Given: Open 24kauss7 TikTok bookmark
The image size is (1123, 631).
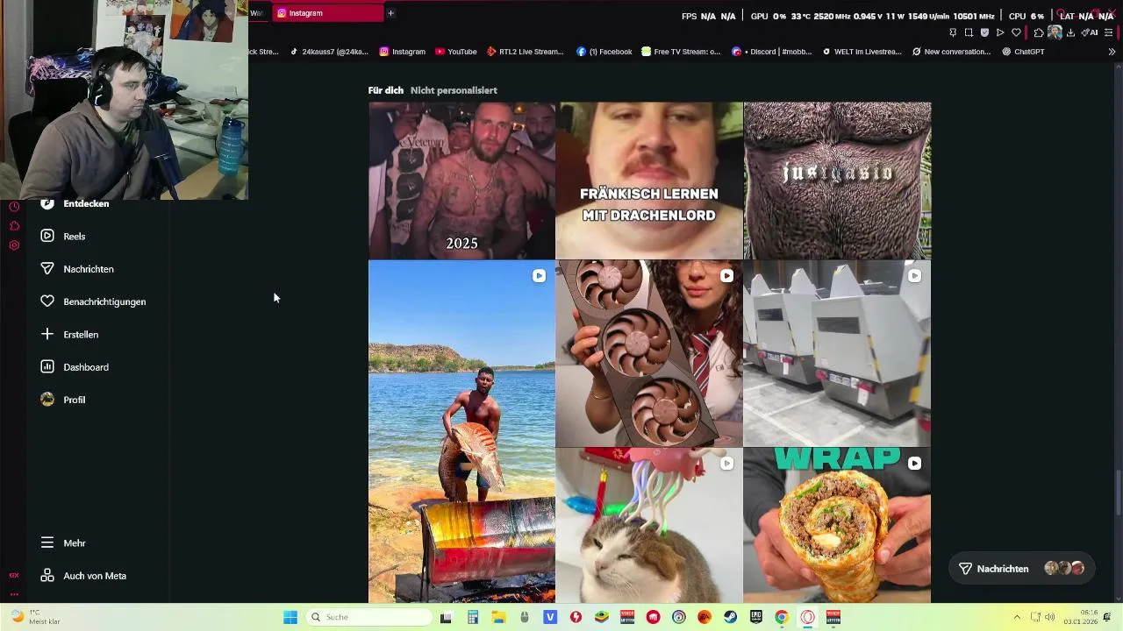Looking at the screenshot, I should click(x=329, y=52).
